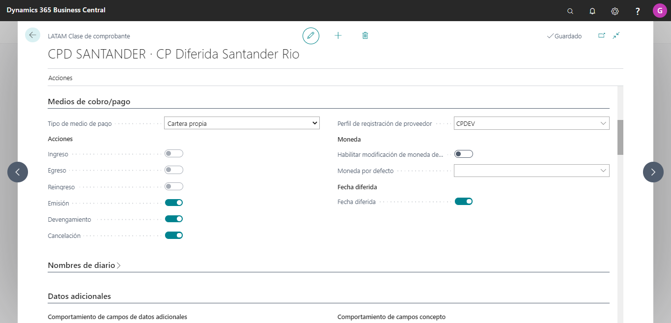Toggle the Egreso switch
The image size is (671, 323).
tap(174, 170)
